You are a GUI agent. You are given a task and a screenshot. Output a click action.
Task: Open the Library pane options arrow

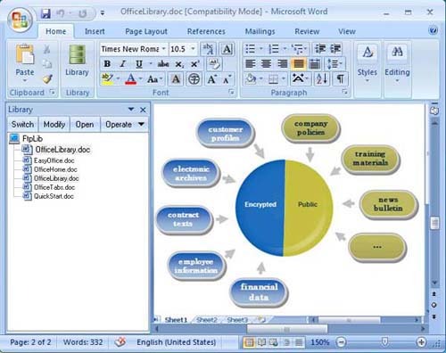131,110
